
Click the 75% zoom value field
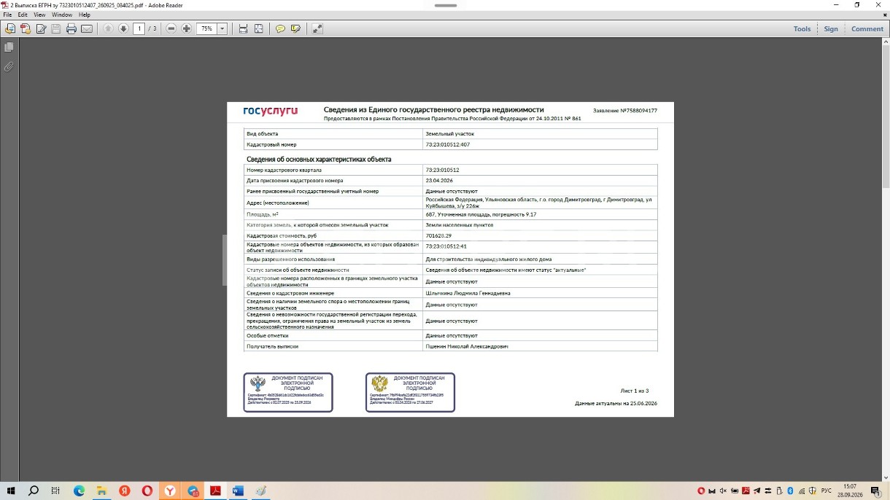tap(207, 28)
